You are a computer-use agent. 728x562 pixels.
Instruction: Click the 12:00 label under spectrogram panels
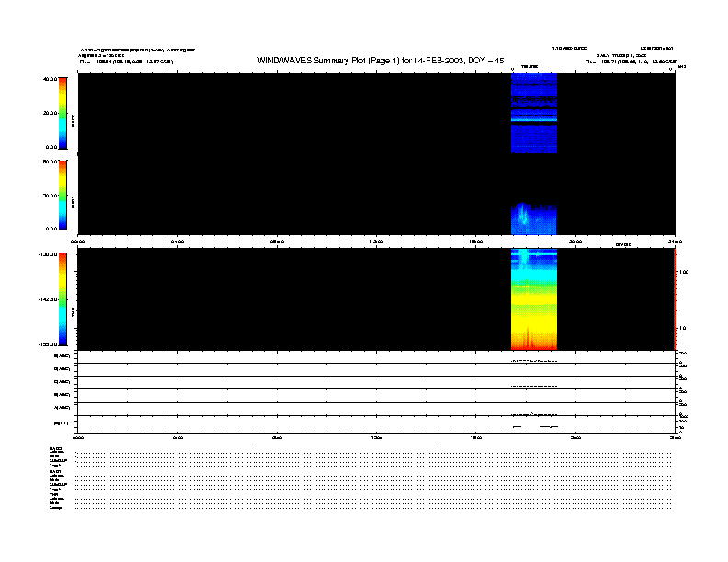click(377, 242)
